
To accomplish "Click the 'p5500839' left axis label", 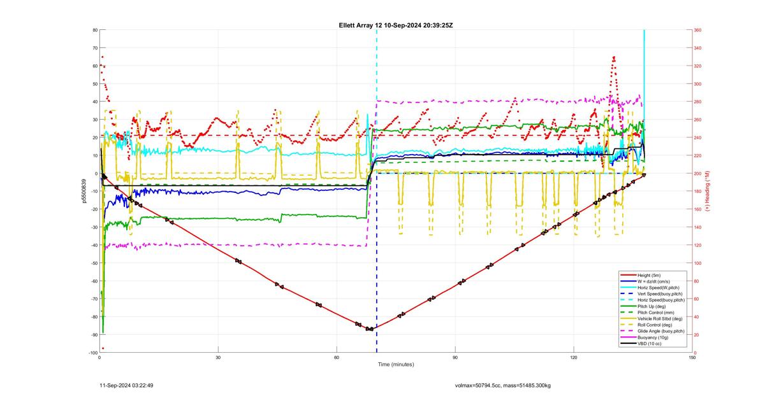I will [84, 191].
